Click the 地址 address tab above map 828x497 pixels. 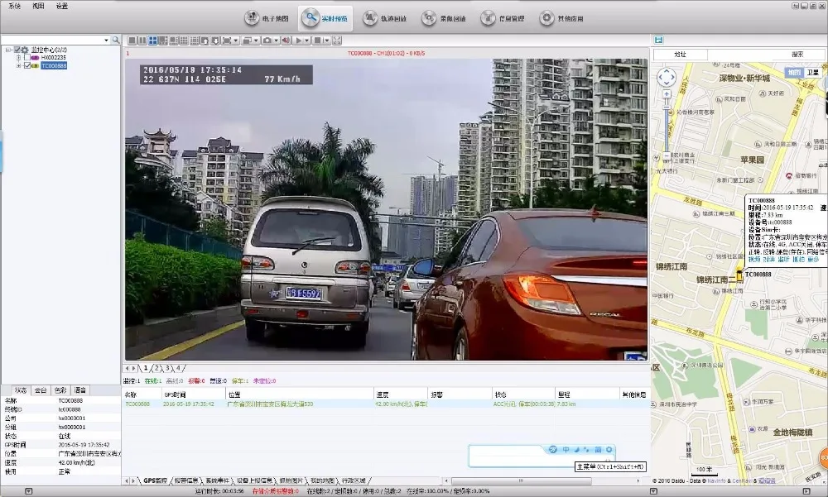click(x=680, y=55)
